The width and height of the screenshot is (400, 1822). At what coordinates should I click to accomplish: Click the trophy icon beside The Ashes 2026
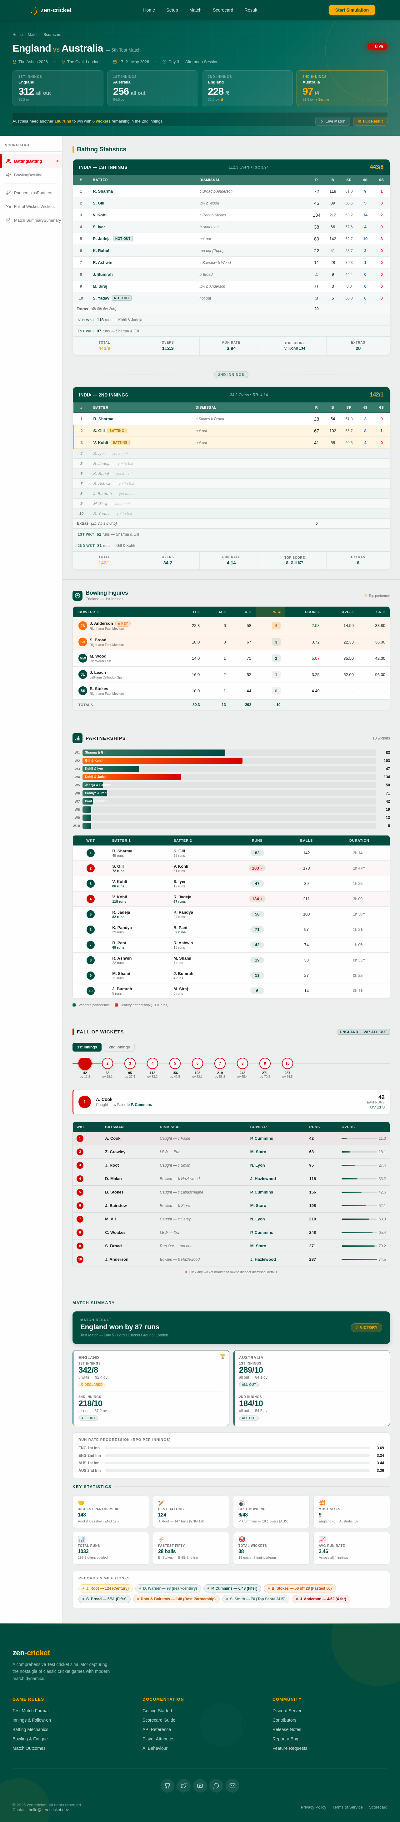[14, 62]
